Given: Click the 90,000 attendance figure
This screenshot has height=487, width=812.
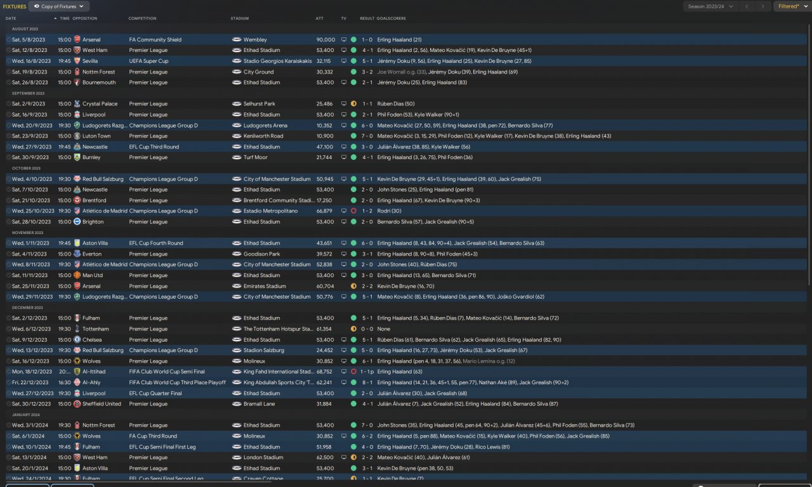Looking at the screenshot, I should click(325, 39).
